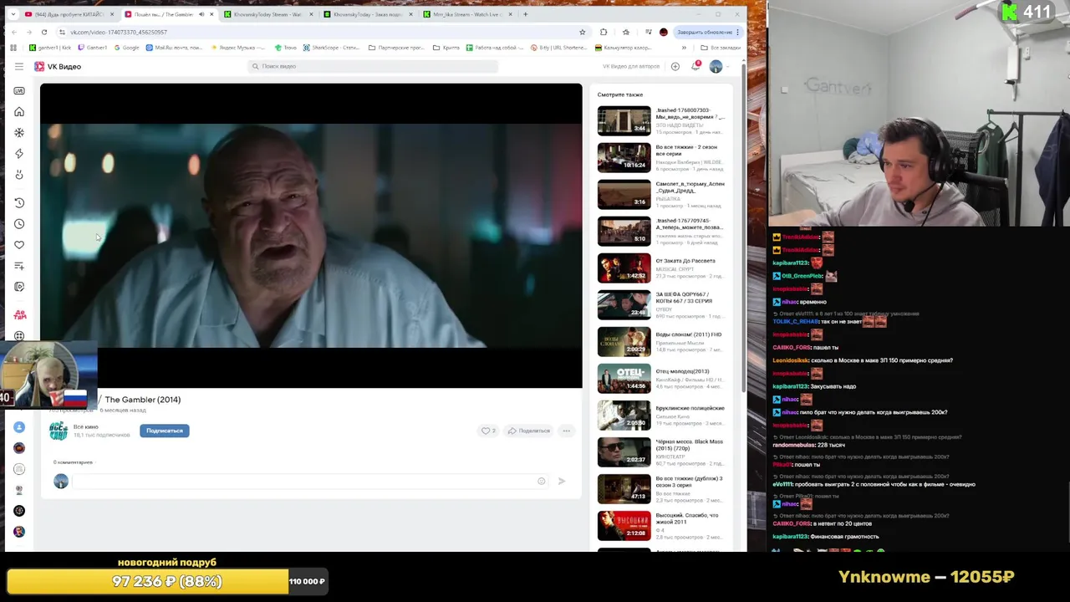Open trending lightning icon in sidebar
Image resolution: width=1070 pixels, height=602 pixels.
point(19,154)
